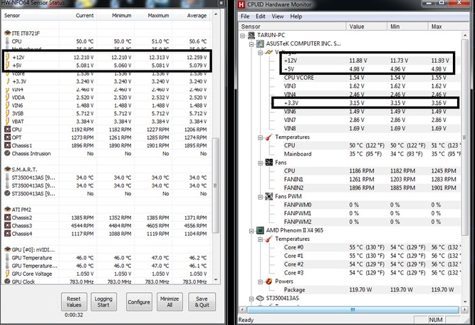The height and width of the screenshot is (325, 475).
Task: Click the NUM indicator in status bar
Action: point(436,319)
